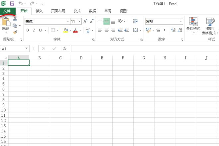
Task: Click the Save icon in quick access toolbar
Action: (x=12, y=3)
